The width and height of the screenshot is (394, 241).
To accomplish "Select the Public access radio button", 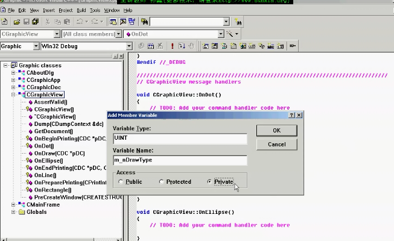I will pyautogui.click(x=121, y=181).
